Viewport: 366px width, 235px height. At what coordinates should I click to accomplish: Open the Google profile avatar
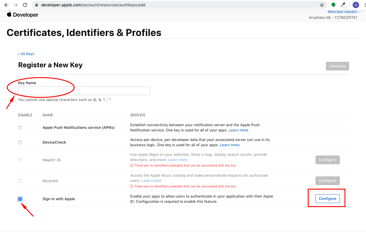356,5
